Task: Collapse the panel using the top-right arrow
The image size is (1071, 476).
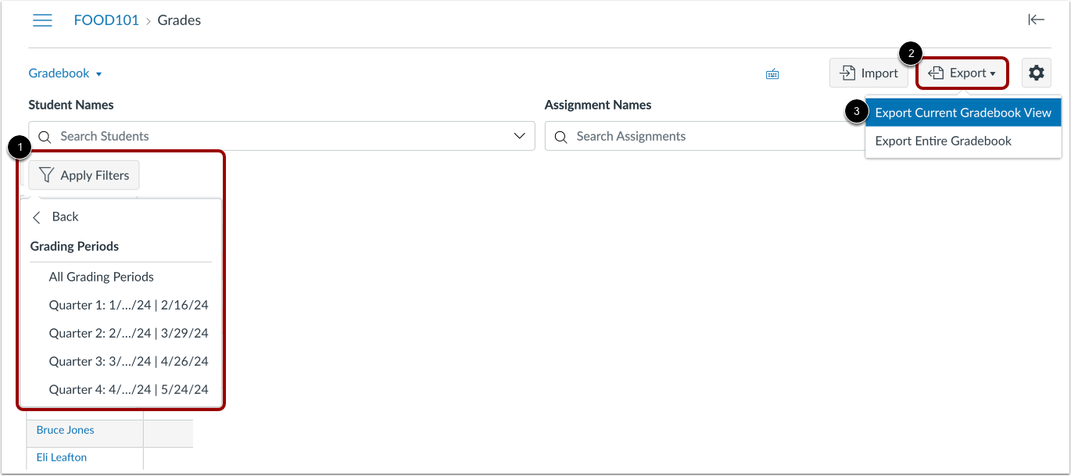Action: [1036, 20]
